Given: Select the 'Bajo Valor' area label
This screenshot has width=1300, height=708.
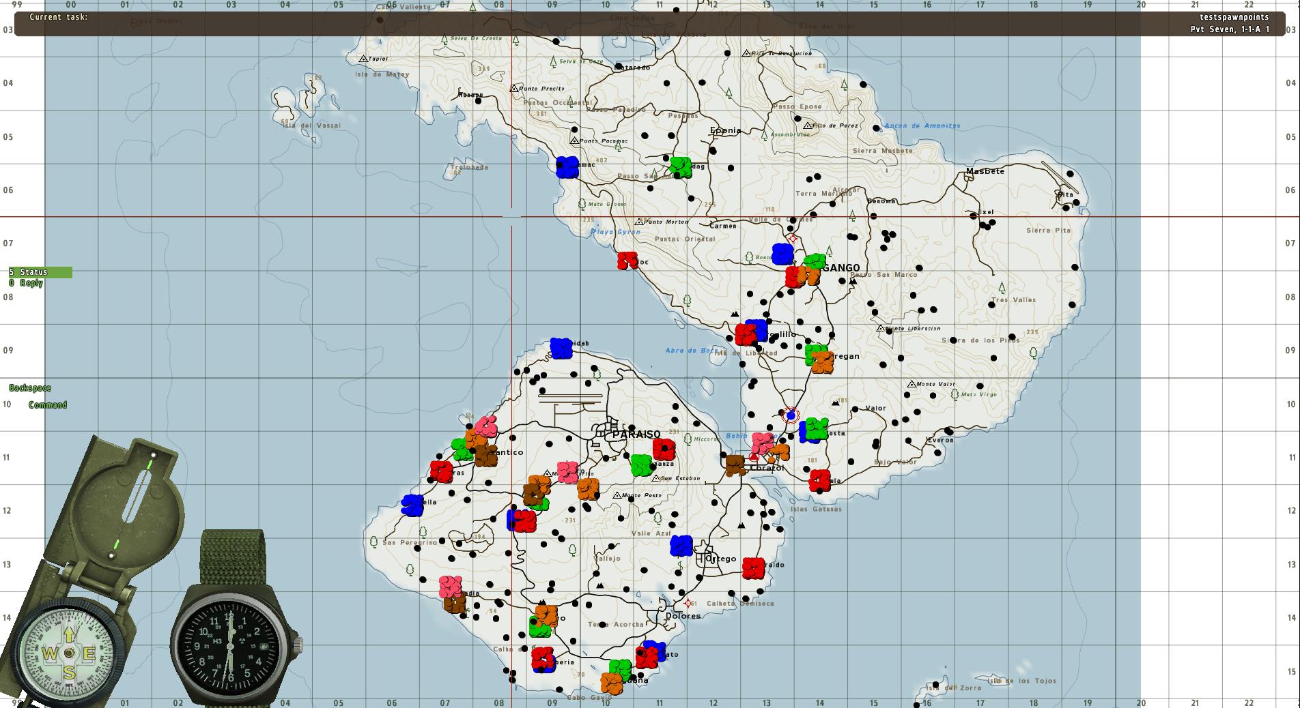Looking at the screenshot, I should coord(896,462).
